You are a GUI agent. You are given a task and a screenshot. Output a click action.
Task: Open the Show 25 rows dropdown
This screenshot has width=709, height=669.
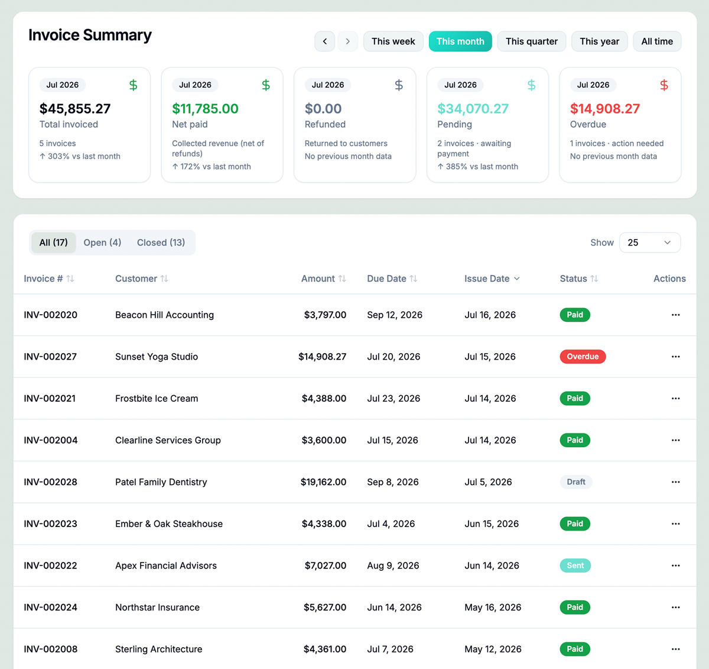650,243
